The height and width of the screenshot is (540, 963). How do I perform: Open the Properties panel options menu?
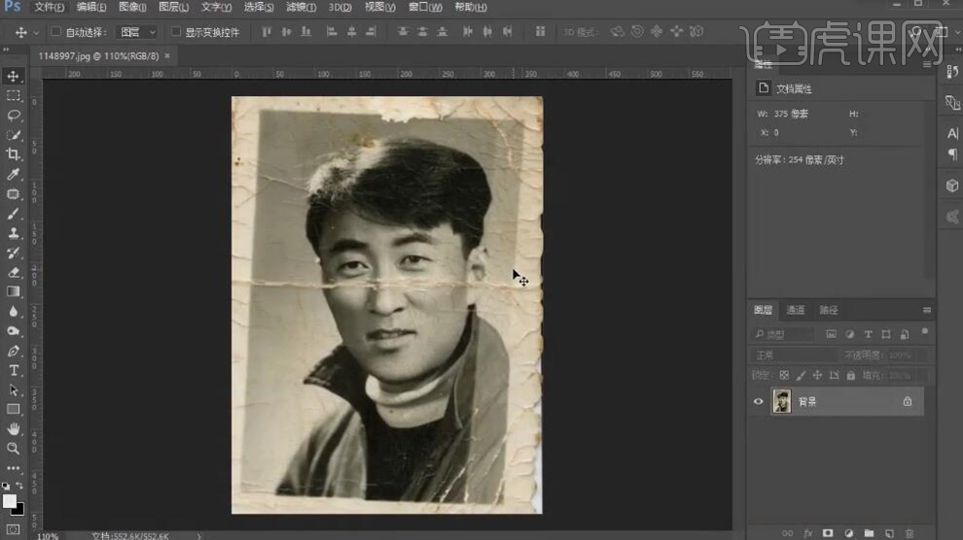tap(927, 64)
